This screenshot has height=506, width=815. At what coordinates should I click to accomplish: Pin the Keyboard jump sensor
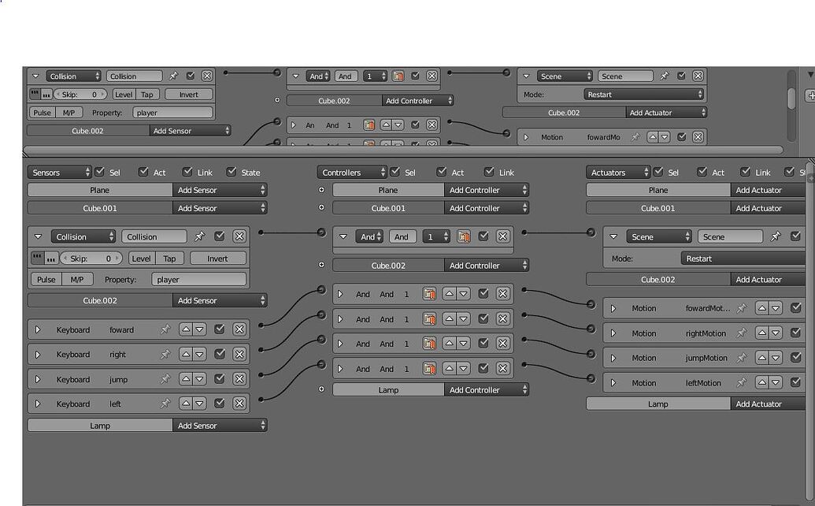[x=165, y=379]
